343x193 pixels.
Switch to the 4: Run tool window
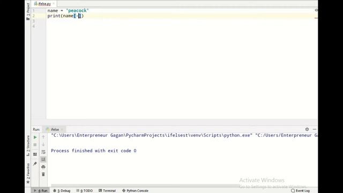click(41, 191)
